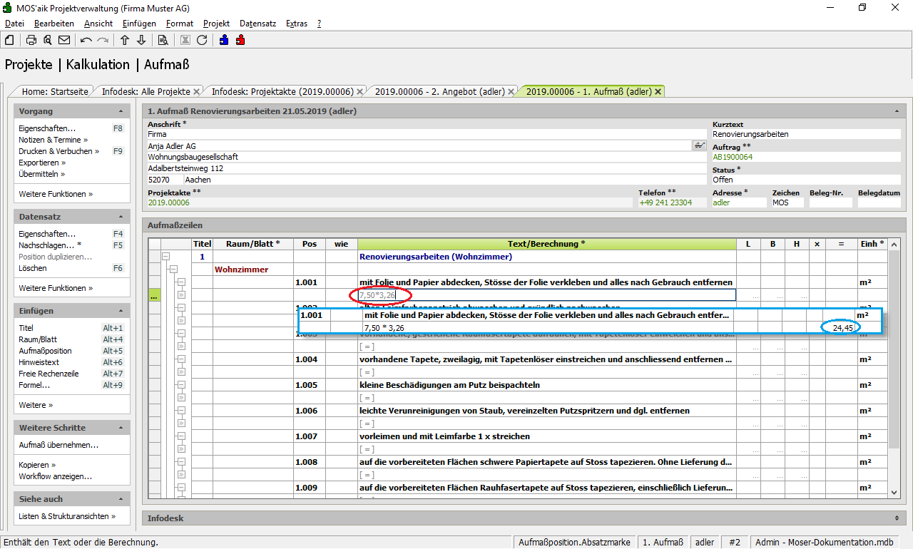Close the 2. Angebot (adler) tab

tap(511, 91)
